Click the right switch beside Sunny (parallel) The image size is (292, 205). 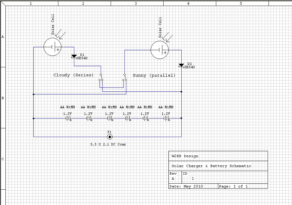point(125,78)
